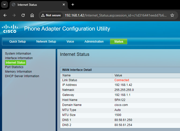
Task: Open a new browser tab with plus icon
Action: [x=73, y=5]
